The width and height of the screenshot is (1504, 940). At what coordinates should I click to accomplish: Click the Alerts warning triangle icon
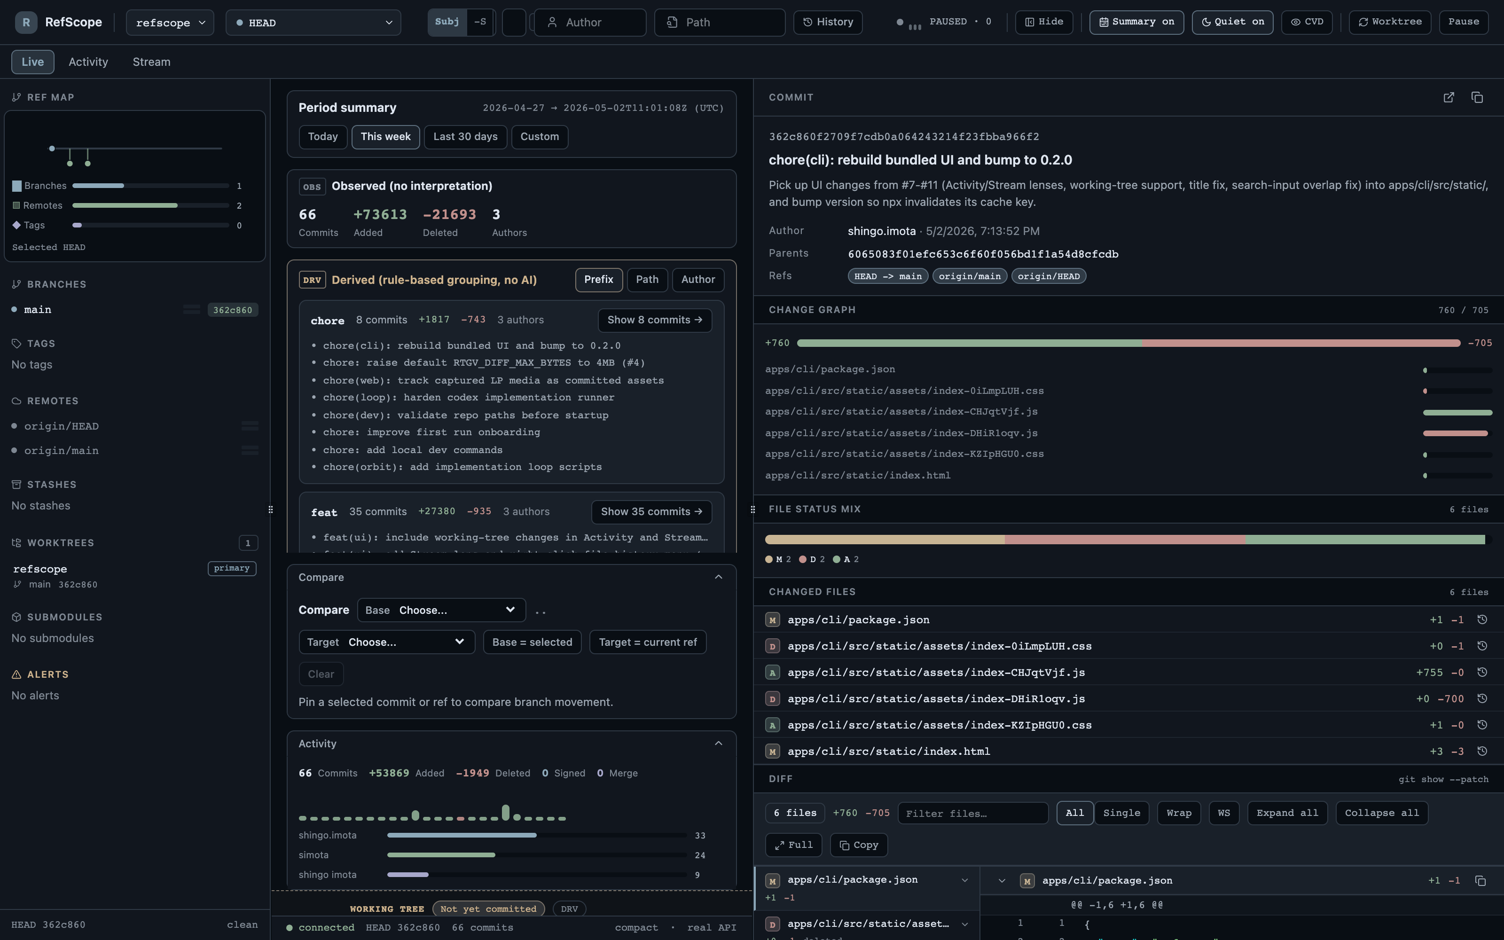(17, 674)
